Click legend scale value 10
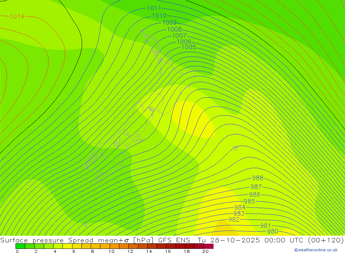Image resolution: width=345 pixels, height=253 pixels. (x=111, y=251)
